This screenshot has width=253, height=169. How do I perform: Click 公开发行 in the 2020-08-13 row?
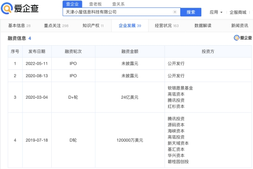coord(176,76)
